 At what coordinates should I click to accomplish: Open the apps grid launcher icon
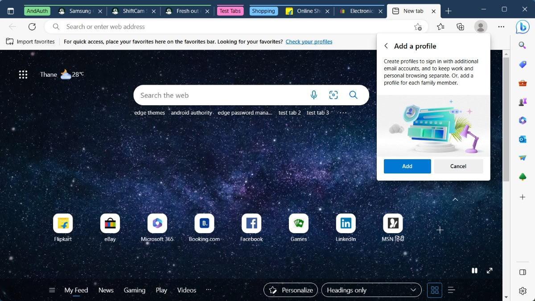23,74
